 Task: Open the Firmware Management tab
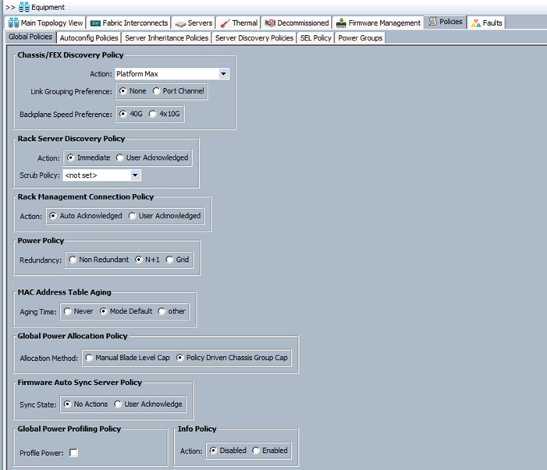(x=378, y=23)
